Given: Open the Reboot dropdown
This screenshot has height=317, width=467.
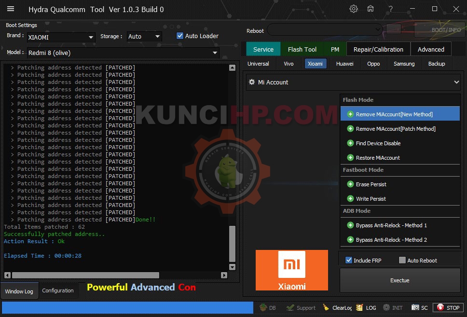Looking at the screenshot, I should [x=325, y=29].
